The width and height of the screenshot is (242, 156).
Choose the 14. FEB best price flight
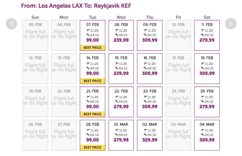click(x=92, y=68)
